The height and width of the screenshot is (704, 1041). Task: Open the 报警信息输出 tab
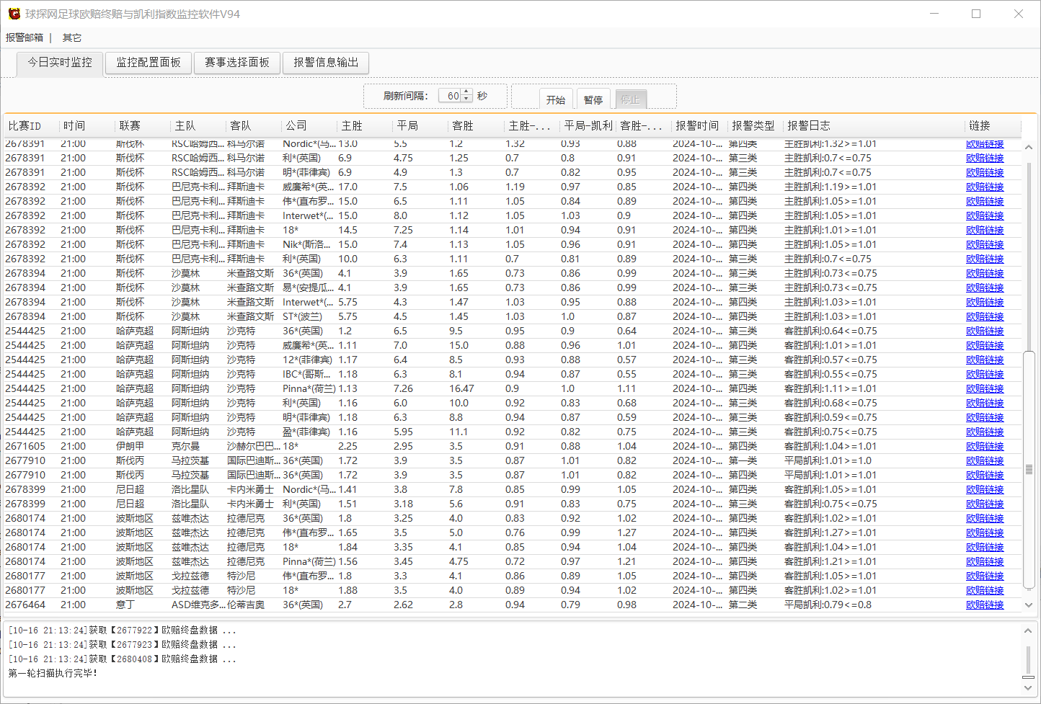click(326, 63)
